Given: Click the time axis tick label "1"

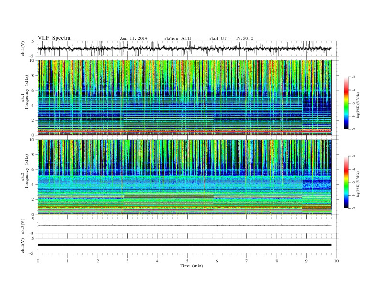Looking at the screenshot, I should 67,261.
